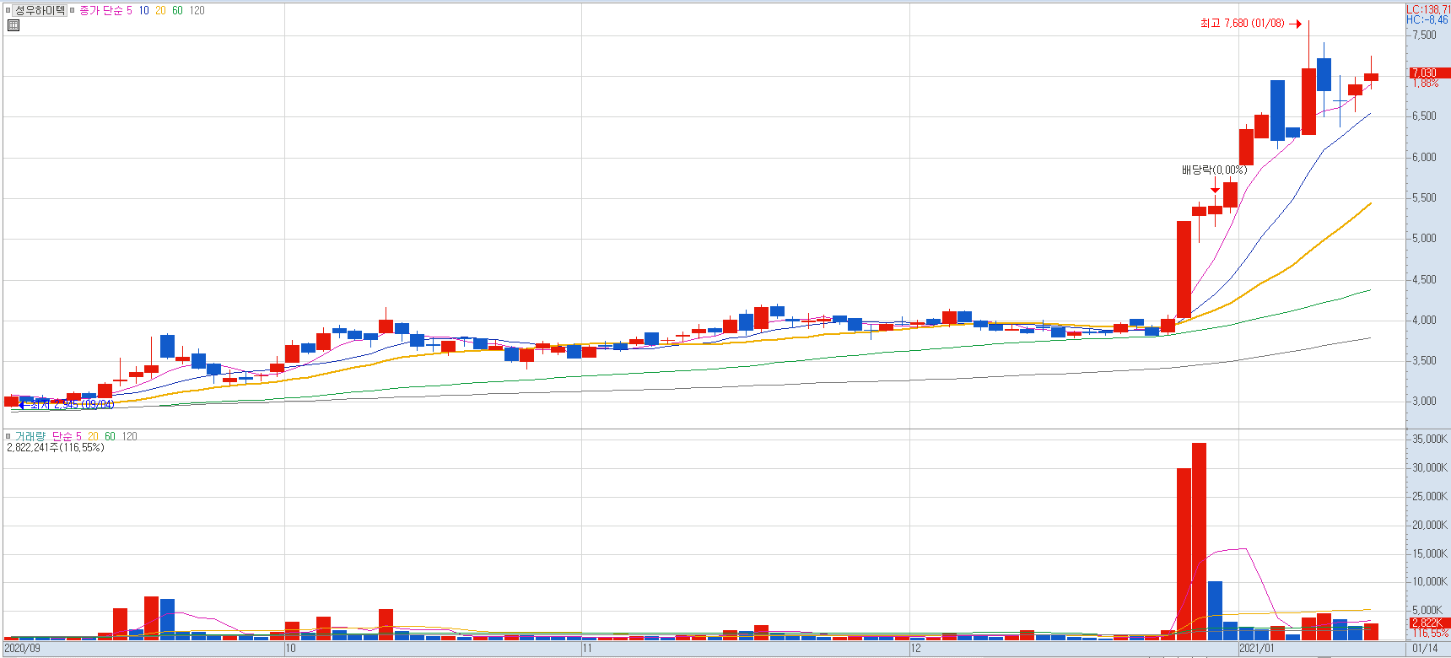The width and height of the screenshot is (1451, 658).
Task: Select the green 60-day volume MA label
Action: click(x=110, y=436)
